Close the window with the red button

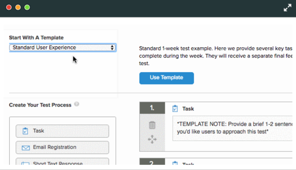pyautogui.click(x=9, y=7)
